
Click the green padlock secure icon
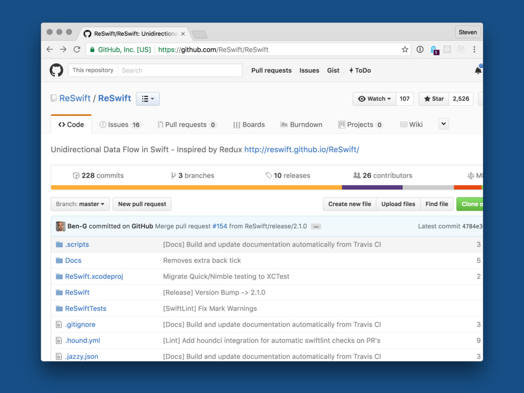coord(92,50)
